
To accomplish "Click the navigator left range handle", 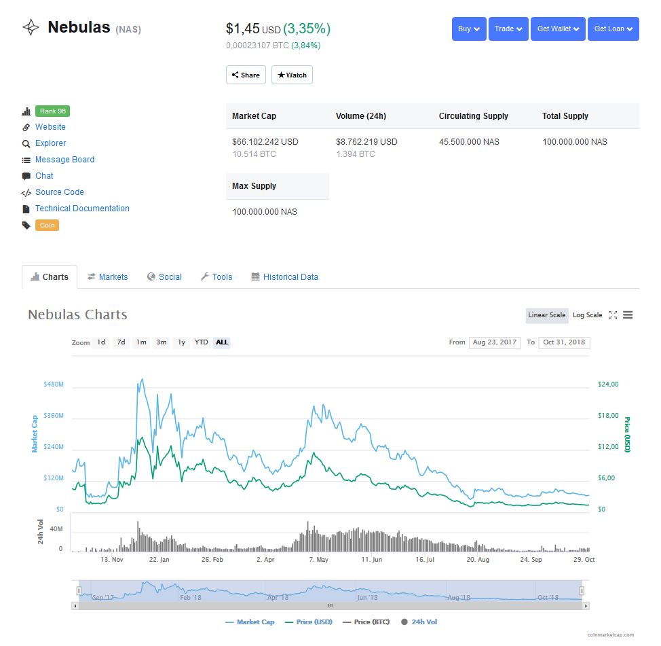I will pyautogui.click(x=79, y=591).
